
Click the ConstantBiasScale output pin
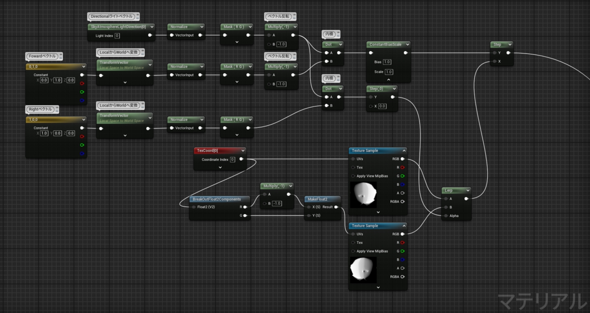click(406, 53)
